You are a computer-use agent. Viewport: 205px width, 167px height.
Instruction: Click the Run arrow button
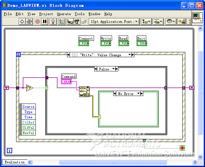click(x=22, y=21)
